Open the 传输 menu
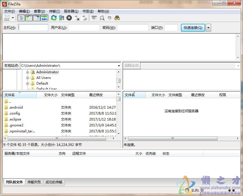The height and width of the screenshot is (196, 243). coord(54,11)
